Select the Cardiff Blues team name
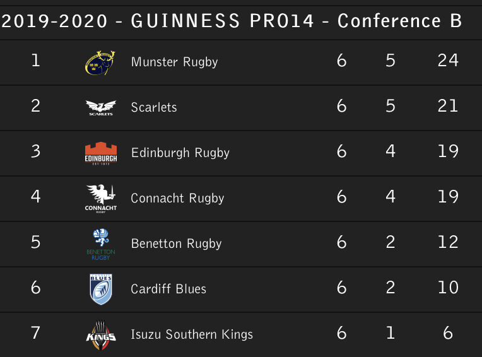This screenshot has height=357, width=482. (168, 289)
